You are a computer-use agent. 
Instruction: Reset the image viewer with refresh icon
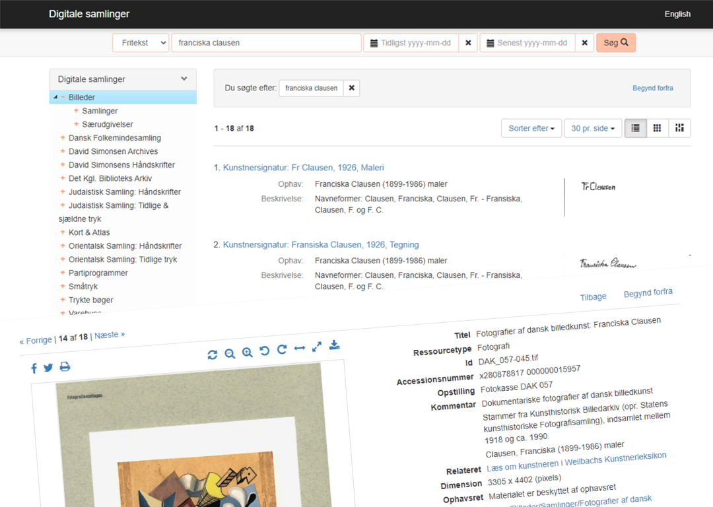(213, 355)
